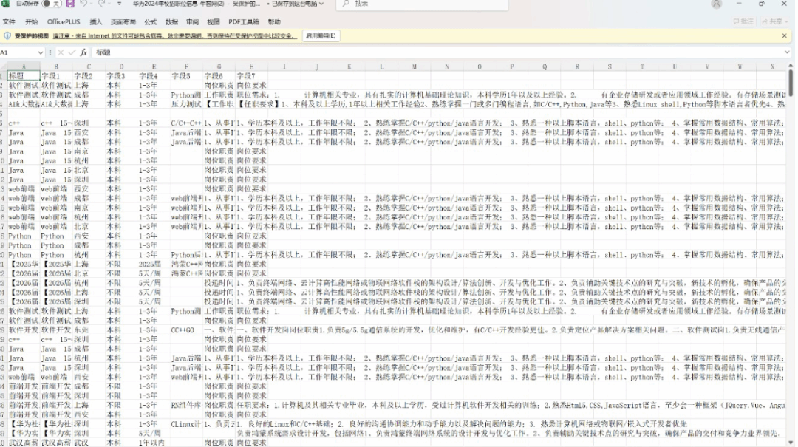
Task: Expand the Name Box dropdown arrow
Action: [x=41, y=52]
